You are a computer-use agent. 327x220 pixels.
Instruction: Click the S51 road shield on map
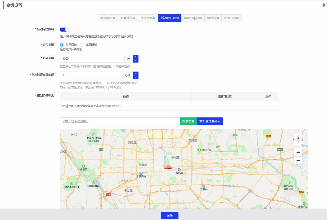(x=235, y=135)
